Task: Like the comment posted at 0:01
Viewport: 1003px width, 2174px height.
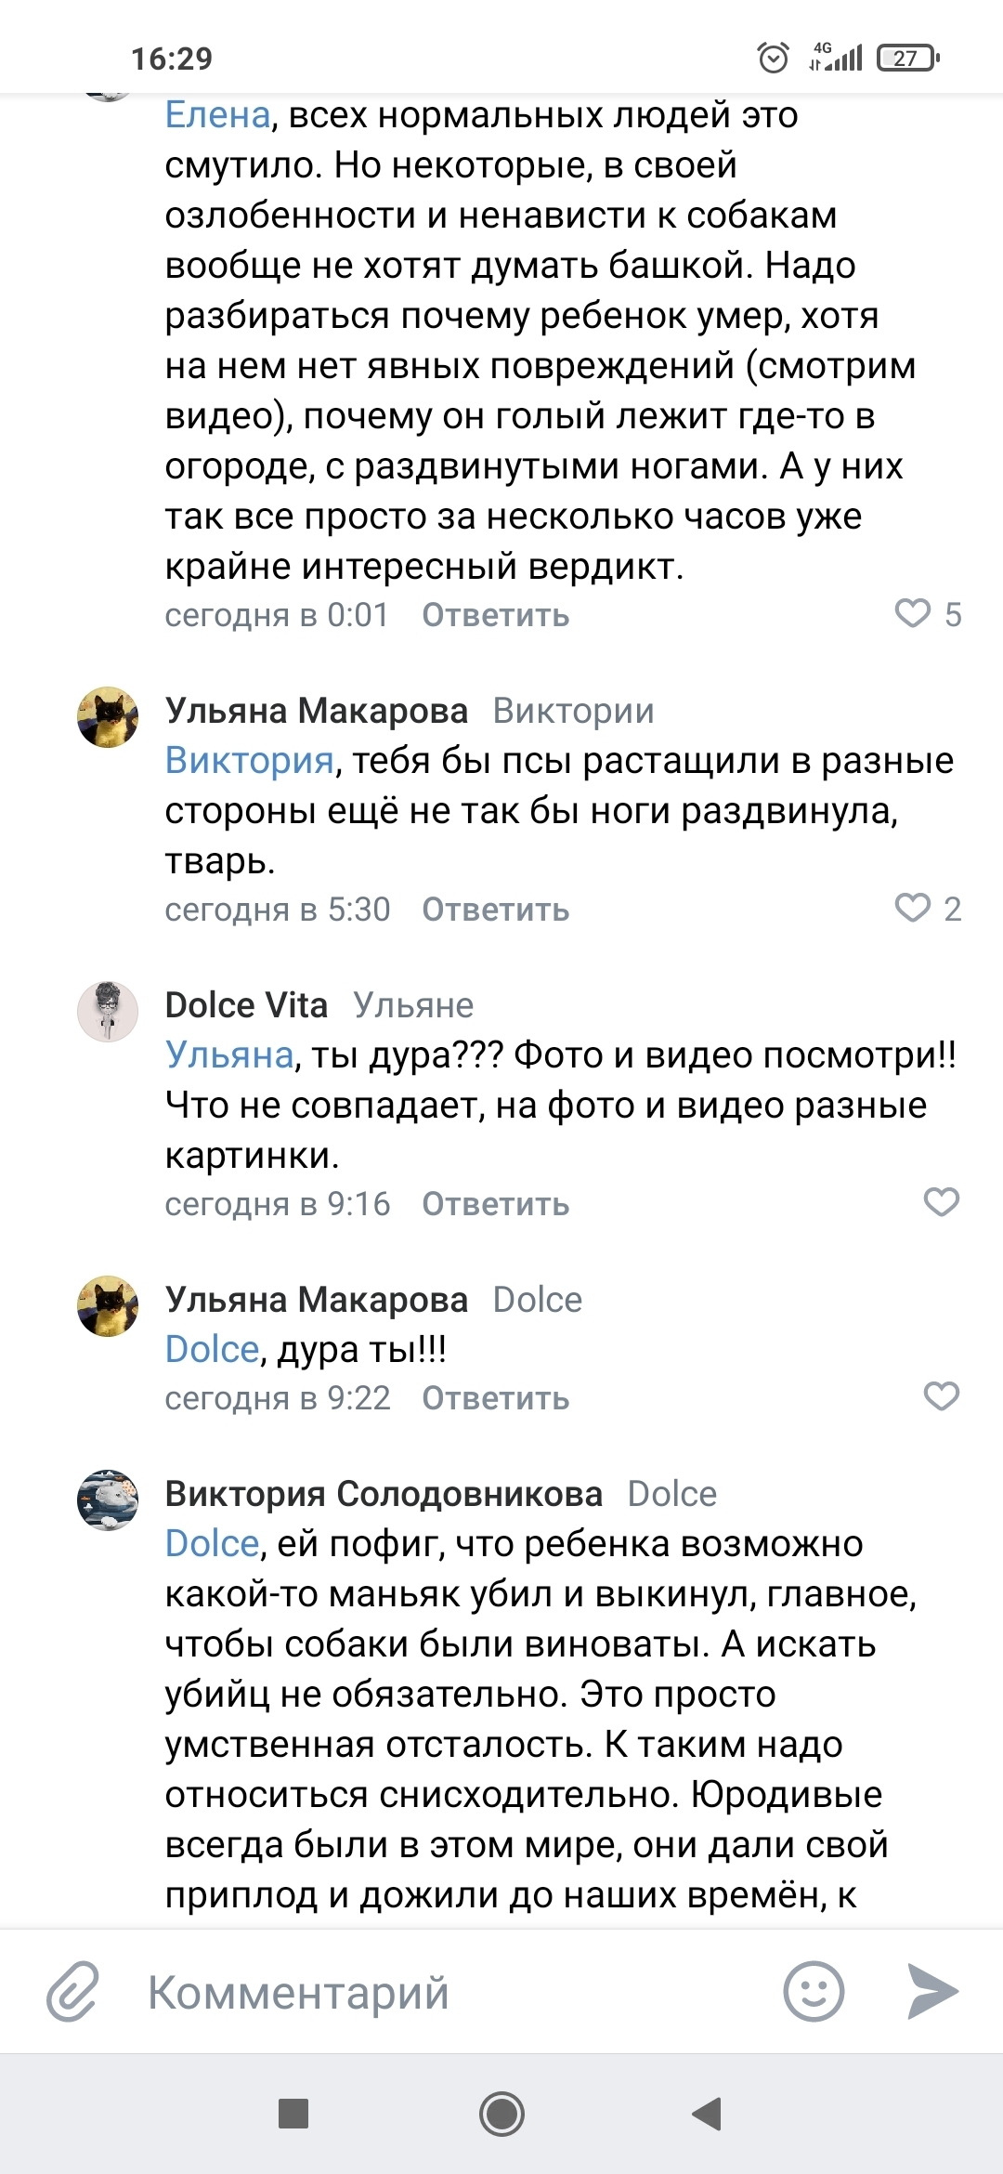Action: tap(913, 614)
